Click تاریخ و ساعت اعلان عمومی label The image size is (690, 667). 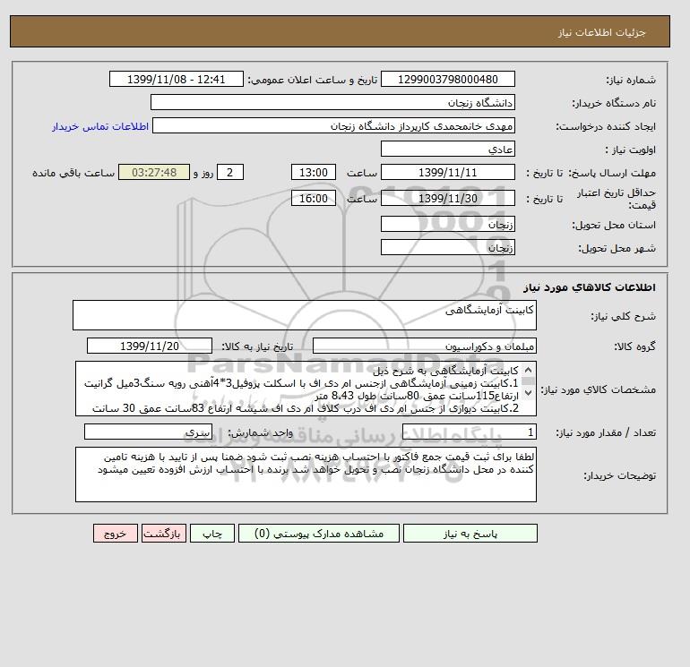(x=313, y=80)
